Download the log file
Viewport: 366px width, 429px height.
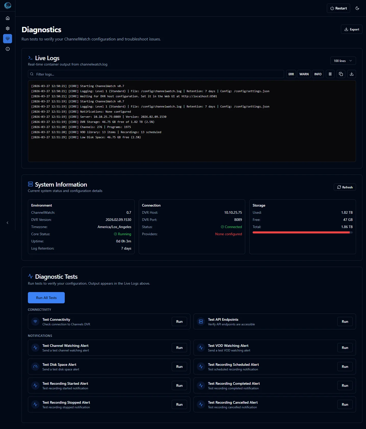[x=352, y=74]
